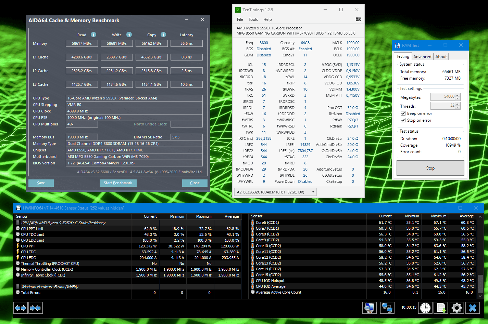Click the Save button in AIDA64

[x=41, y=183]
